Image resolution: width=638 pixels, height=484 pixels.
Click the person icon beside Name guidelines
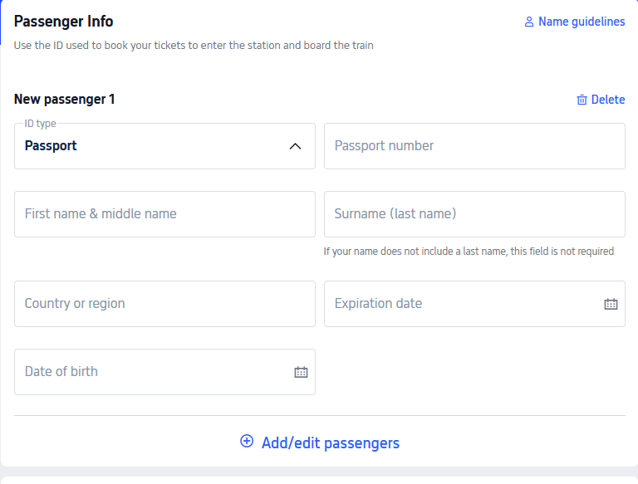tap(528, 22)
